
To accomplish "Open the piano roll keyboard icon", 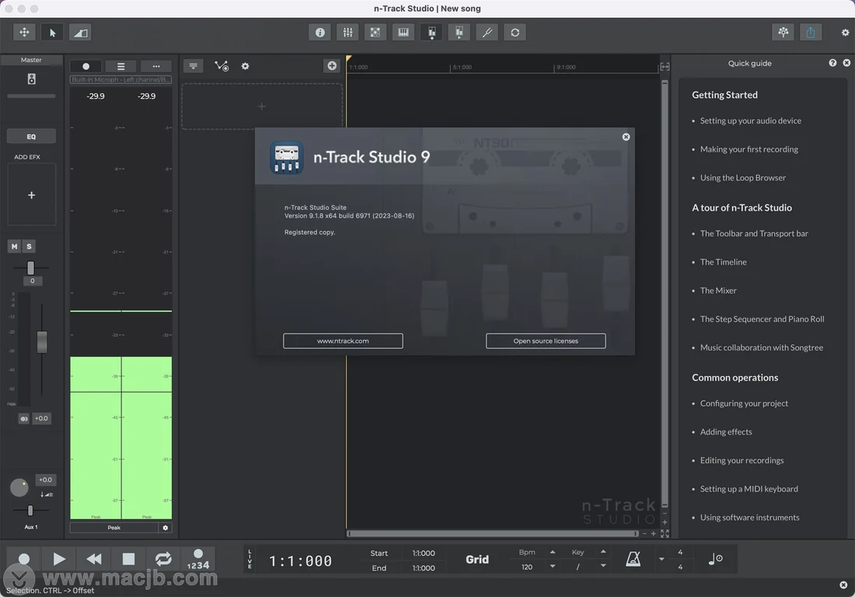I will (x=403, y=33).
